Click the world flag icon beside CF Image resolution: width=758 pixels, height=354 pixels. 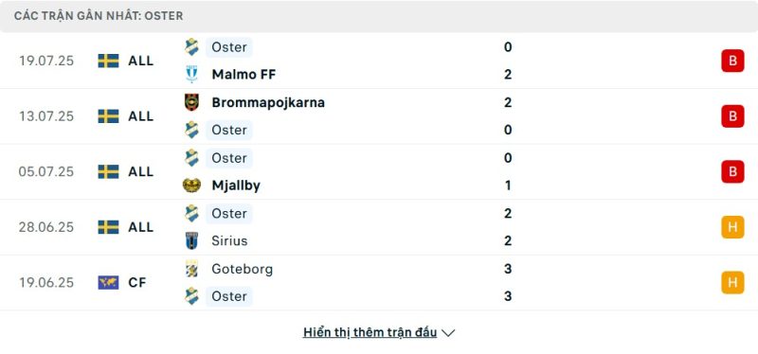point(108,282)
